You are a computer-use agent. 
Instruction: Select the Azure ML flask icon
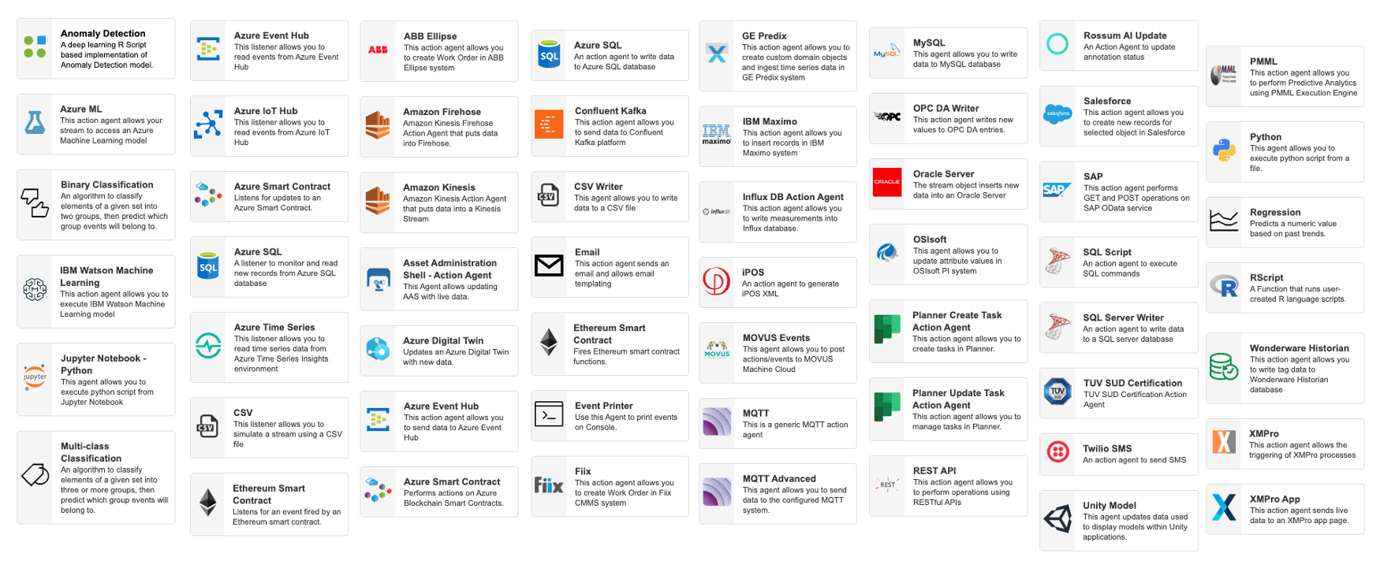(35, 122)
